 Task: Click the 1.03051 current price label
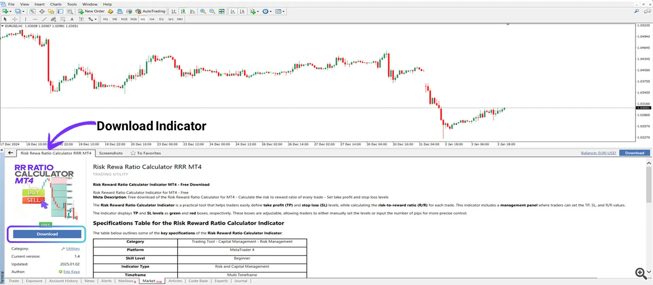coord(644,108)
